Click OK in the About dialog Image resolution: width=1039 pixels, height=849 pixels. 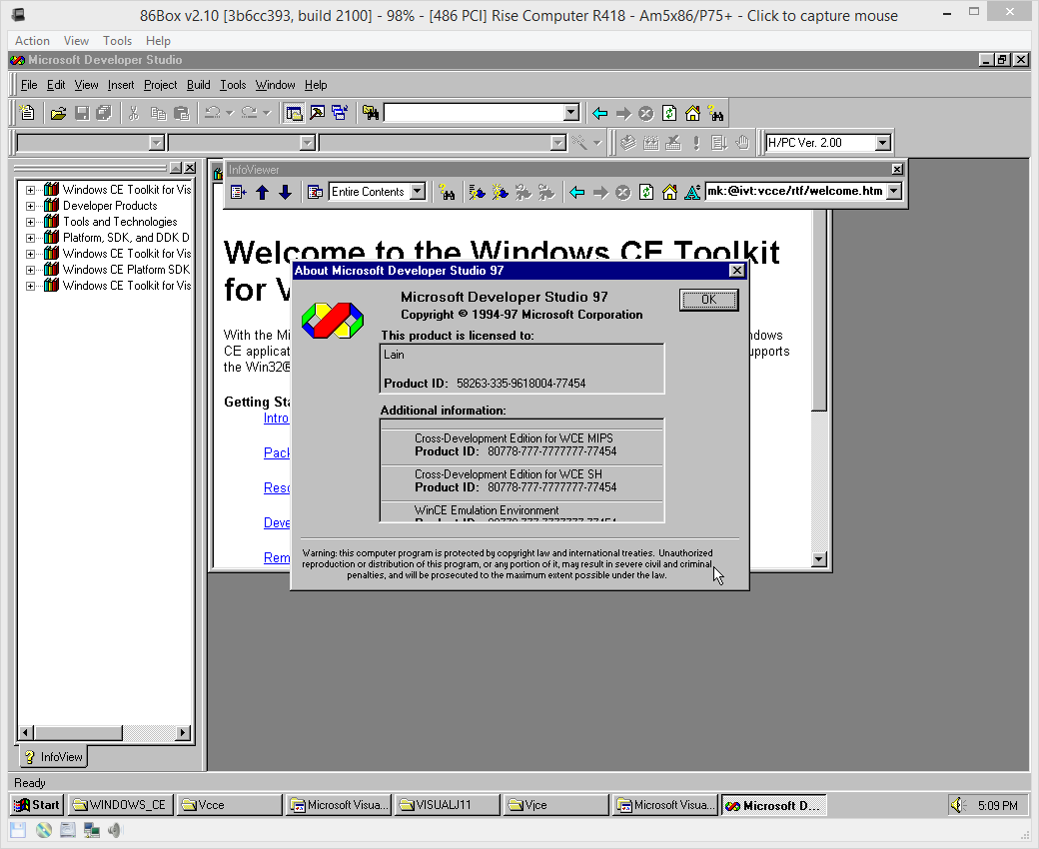[708, 299]
